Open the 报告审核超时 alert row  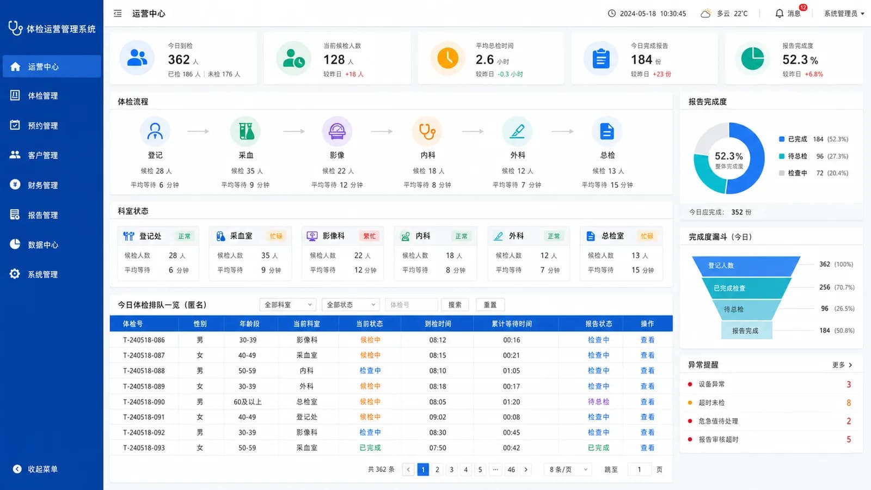point(770,439)
